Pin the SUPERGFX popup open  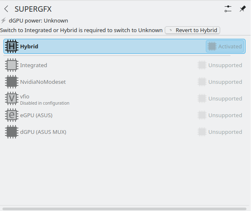point(243,9)
